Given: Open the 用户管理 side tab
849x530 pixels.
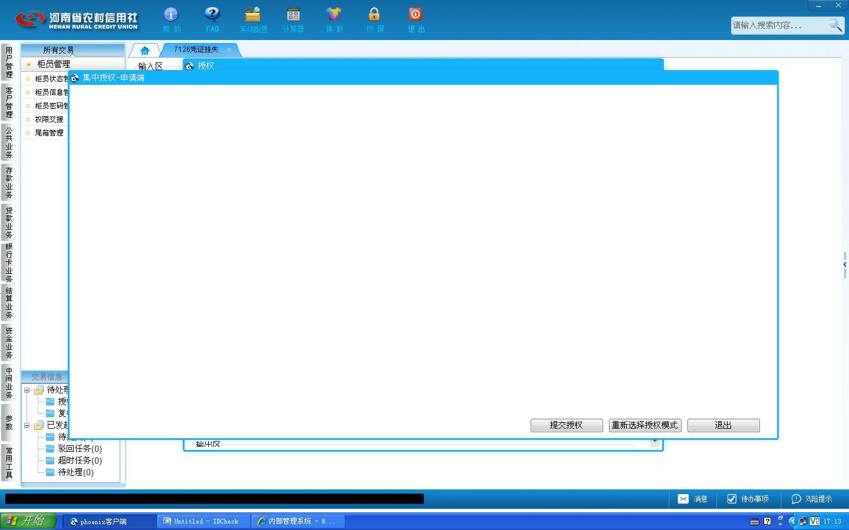Looking at the screenshot, I should coord(9,62).
